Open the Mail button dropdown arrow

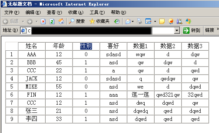[133, 21]
